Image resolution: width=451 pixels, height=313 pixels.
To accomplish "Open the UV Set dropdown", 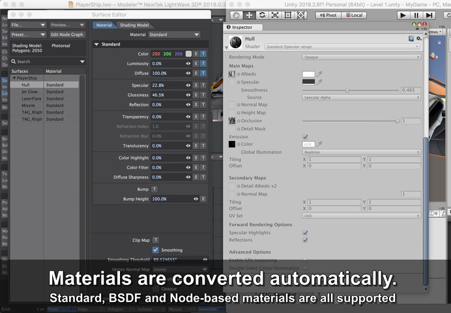I will pos(361,215).
